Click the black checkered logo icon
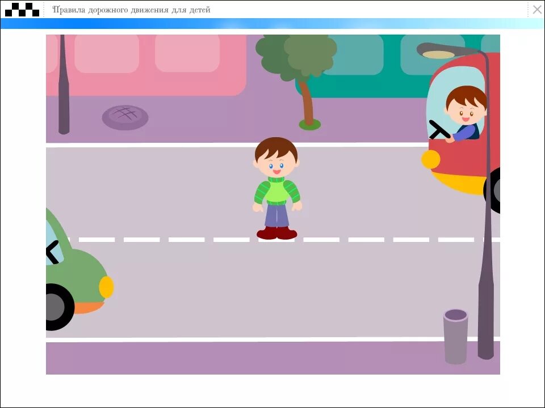The image size is (545, 408). click(x=22, y=10)
